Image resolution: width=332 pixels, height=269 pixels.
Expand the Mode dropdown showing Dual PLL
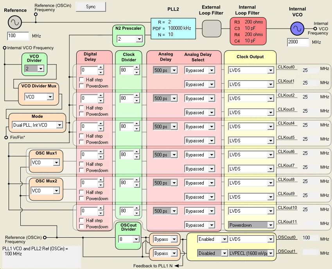(x=59, y=125)
